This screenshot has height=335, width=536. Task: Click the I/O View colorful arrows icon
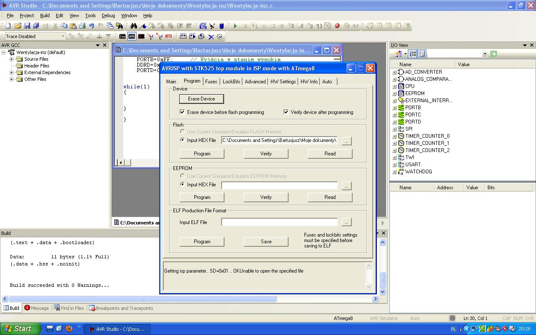coord(399,54)
